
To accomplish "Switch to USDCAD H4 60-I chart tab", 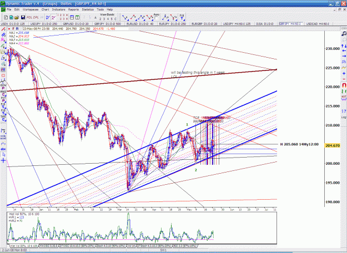I will 318,24.
